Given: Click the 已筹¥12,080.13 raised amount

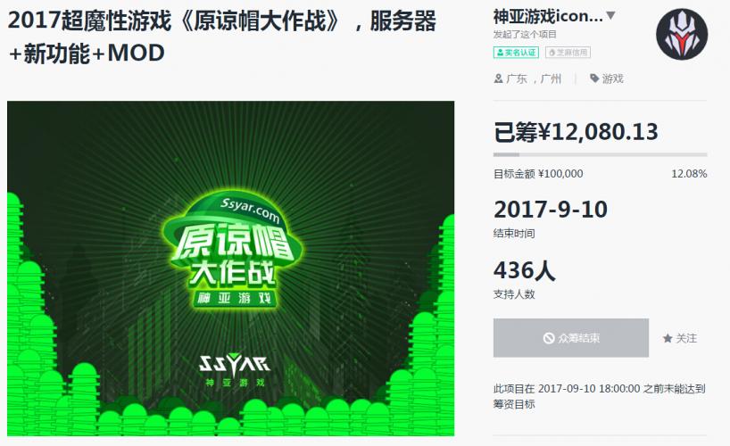Looking at the screenshot, I should point(576,132).
